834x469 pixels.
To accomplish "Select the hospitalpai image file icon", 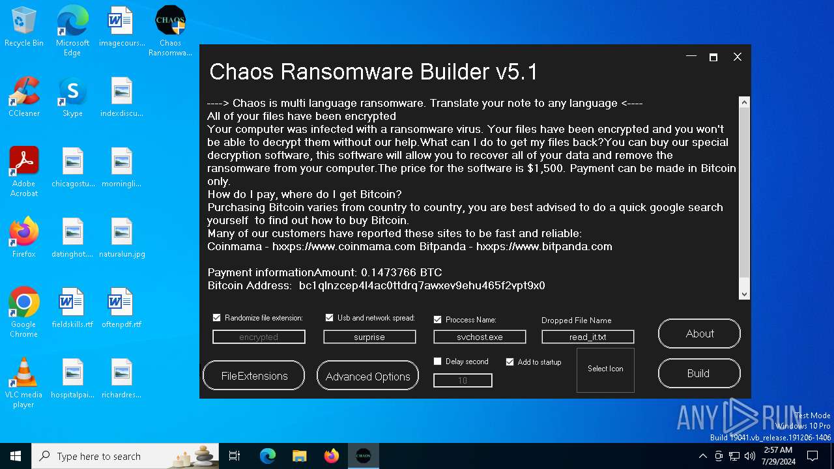I will [x=72, y=378].
